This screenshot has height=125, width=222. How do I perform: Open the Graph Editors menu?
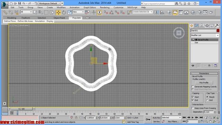[x=89, y=7]
